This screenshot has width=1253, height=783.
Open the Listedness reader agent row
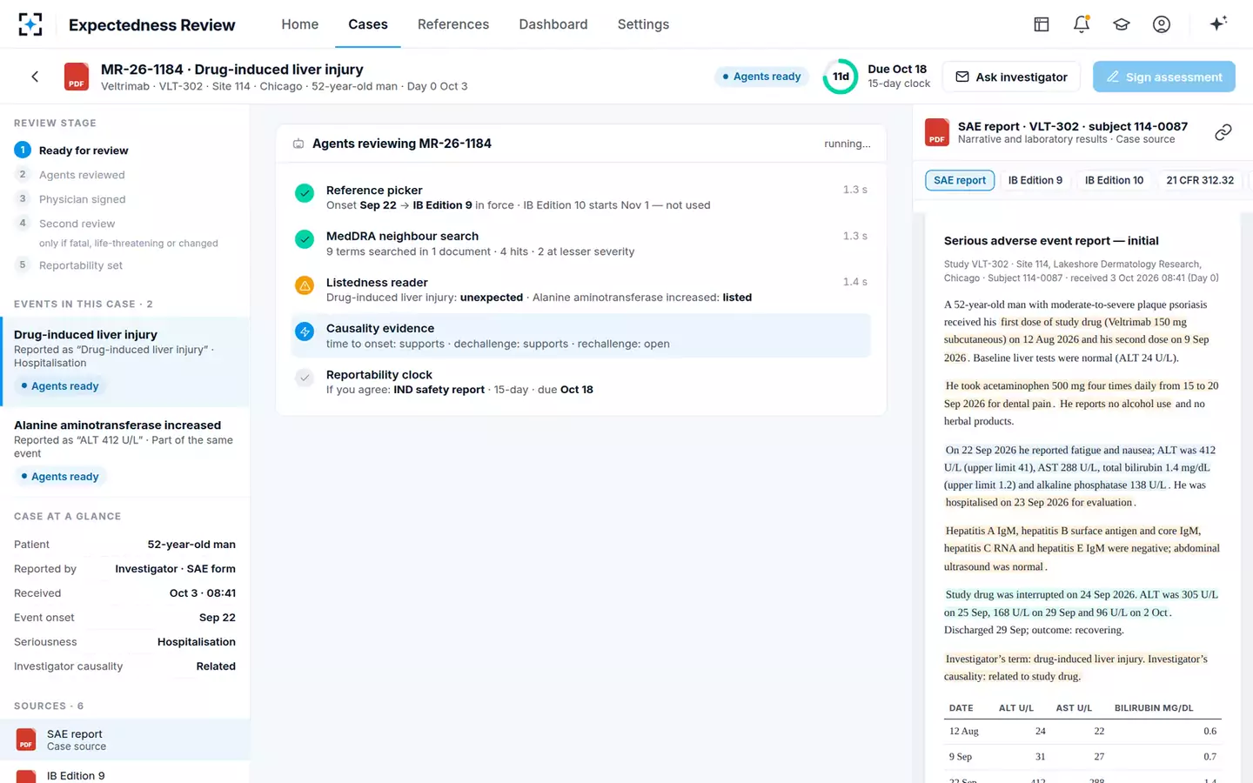point(581,290)
